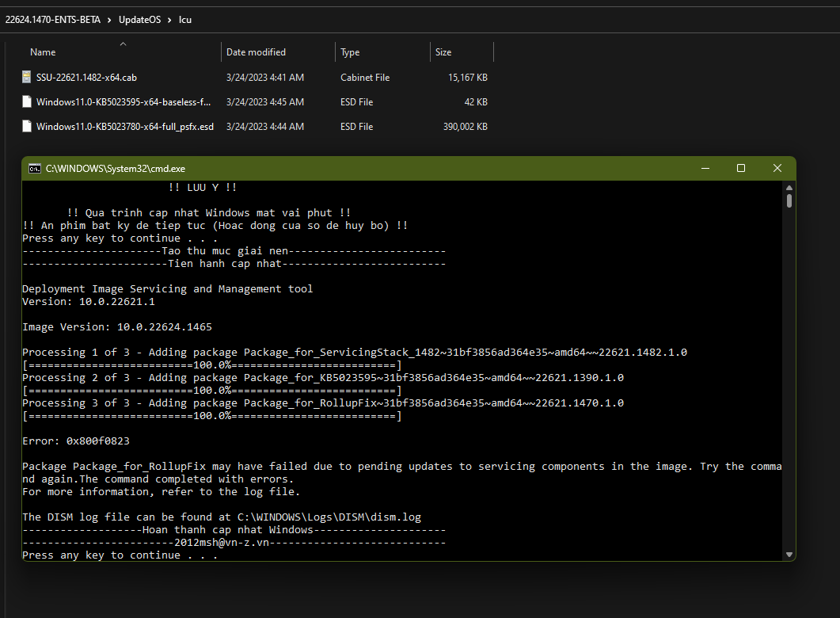Toggle the sort direction arrow above Name
The image size is (840, 618).
[x=123, y=44]
